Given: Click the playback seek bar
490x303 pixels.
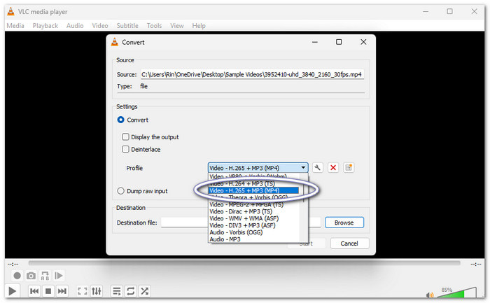Looking at the screenshot, I should pyautogui.click(x=244, y=263).
